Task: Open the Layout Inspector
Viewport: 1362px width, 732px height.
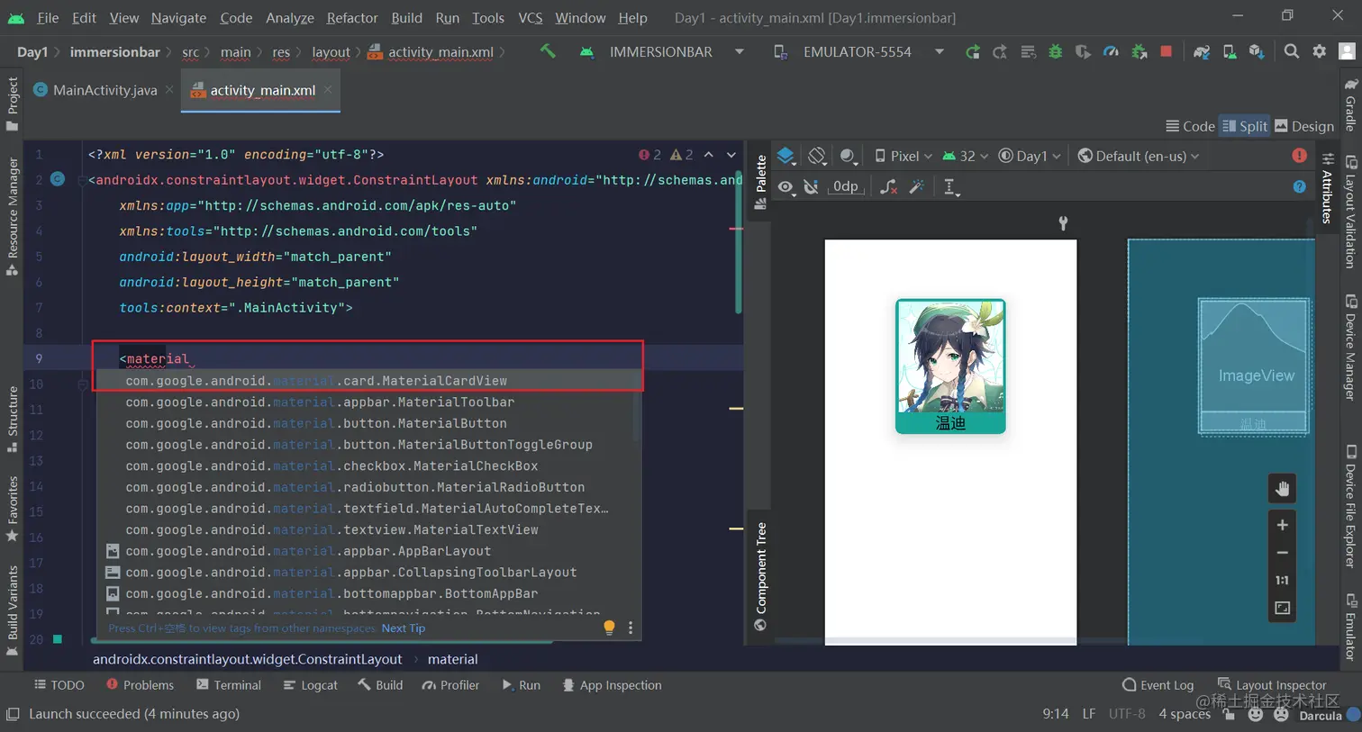Action: pos(1272,684)
